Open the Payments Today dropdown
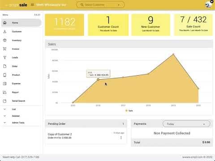Screen dimensions: 215x161 186,124
